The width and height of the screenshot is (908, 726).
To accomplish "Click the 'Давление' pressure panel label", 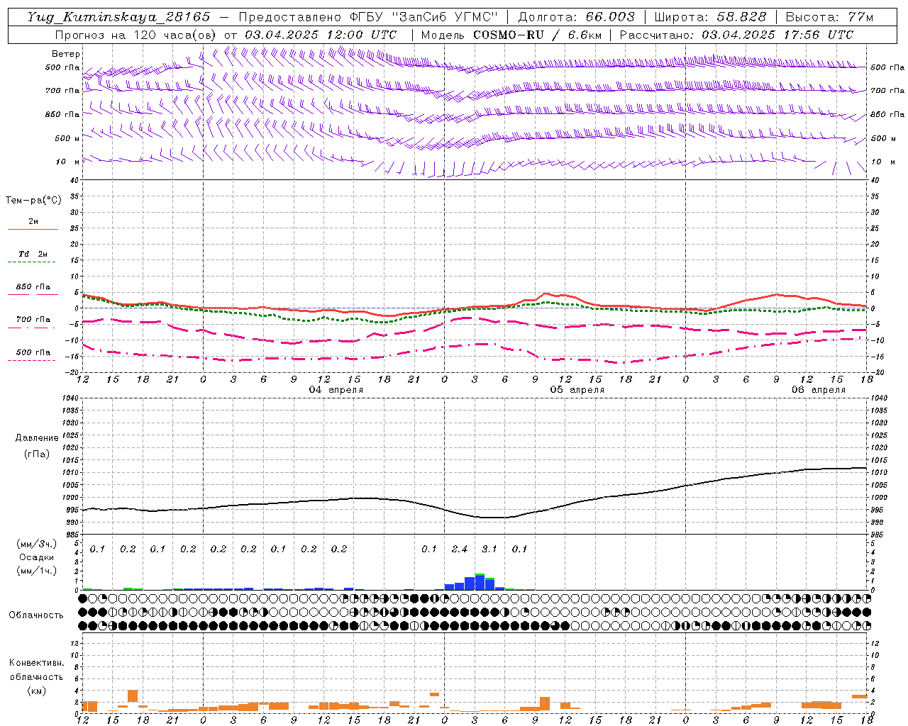I will 37,438.
